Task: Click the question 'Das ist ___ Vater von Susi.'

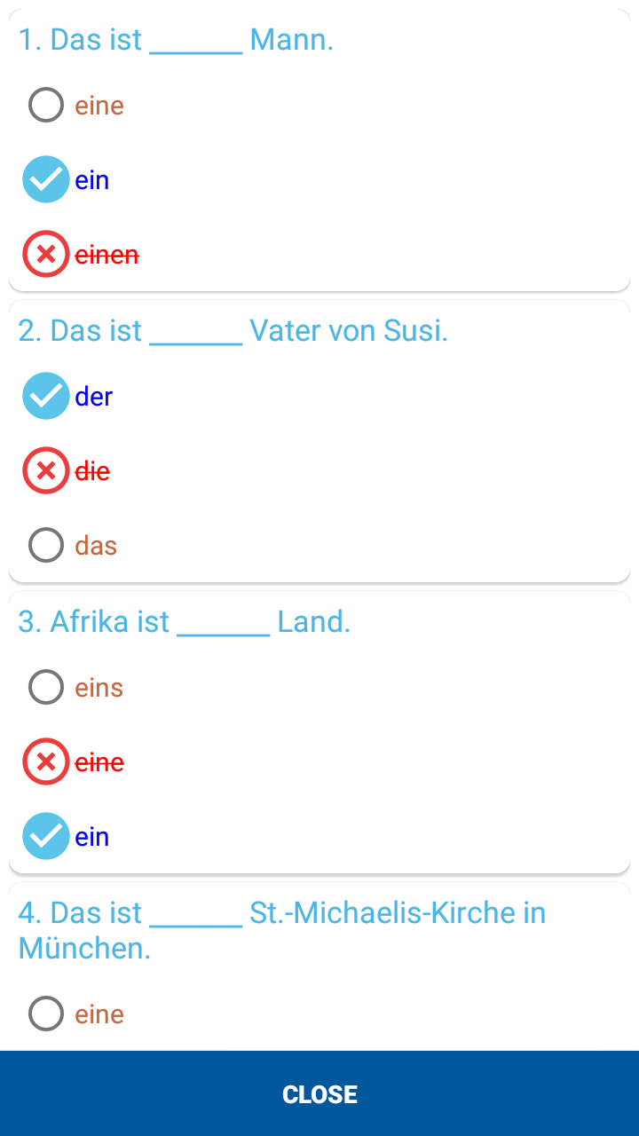Action: pyautogui.click(x=233, y=331)
